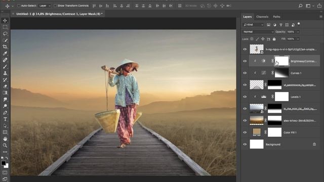Select the Clone Stamp tool
The height and width of the screenshot is (182, 324).
[x=5, y=73]
